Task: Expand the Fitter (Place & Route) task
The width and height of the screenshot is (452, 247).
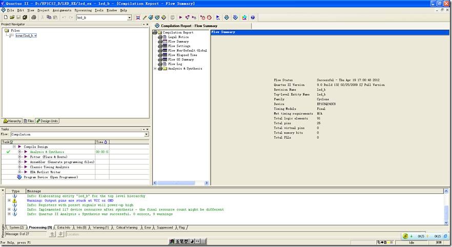Action: pos(19,157)
